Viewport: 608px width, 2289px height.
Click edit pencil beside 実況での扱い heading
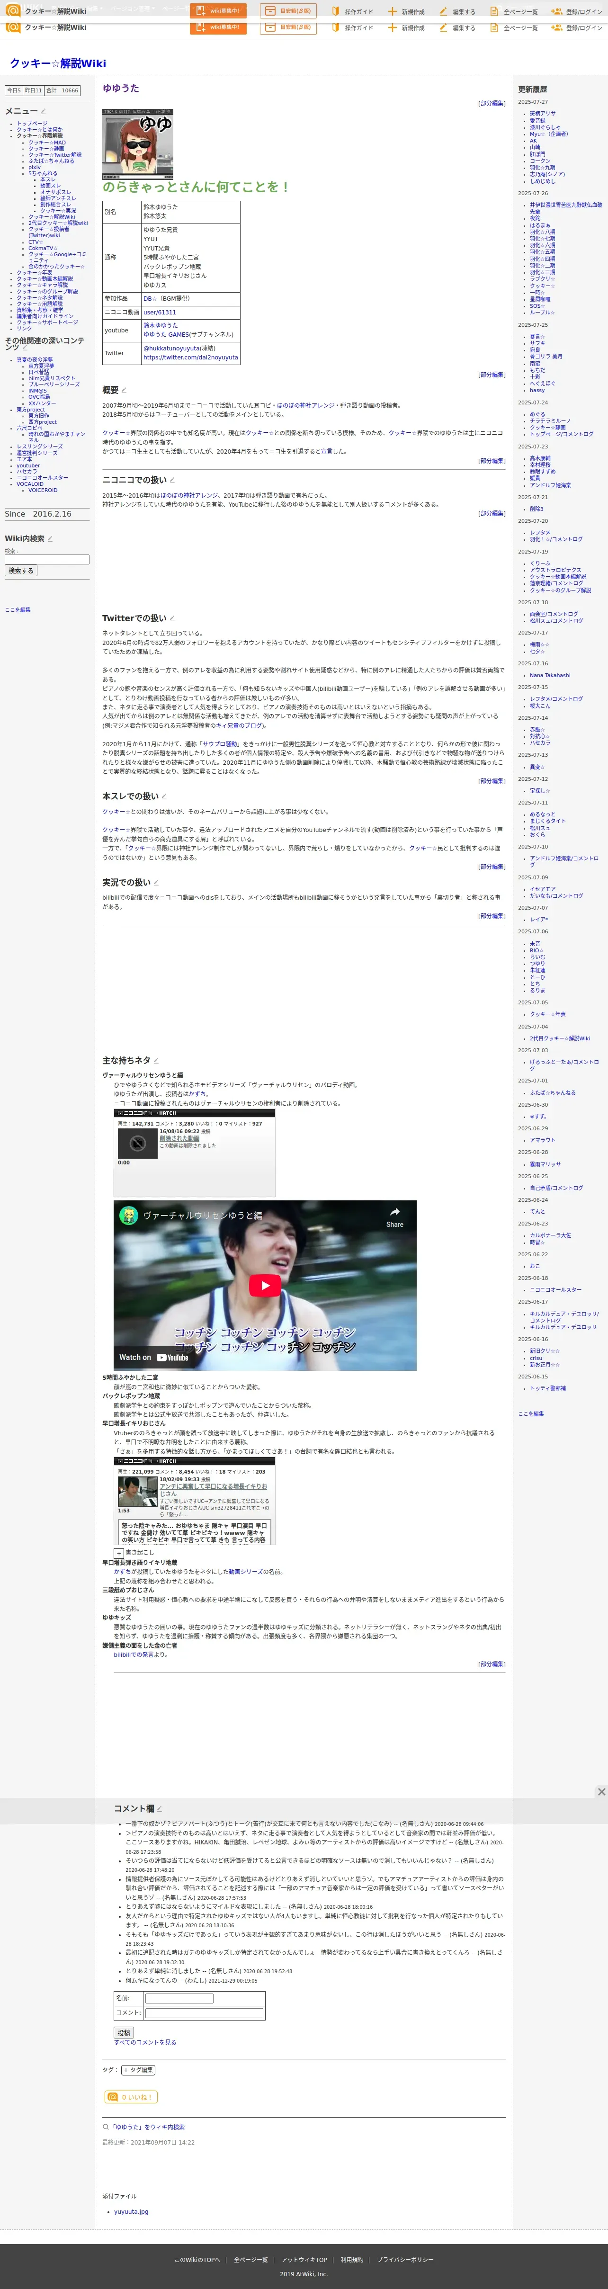(x=156, y=882)
